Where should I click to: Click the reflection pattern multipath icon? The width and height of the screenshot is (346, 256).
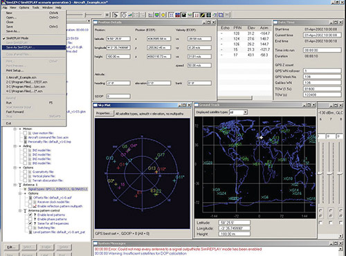[35, 206]
